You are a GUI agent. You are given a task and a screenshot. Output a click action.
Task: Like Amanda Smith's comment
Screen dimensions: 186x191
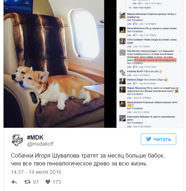click(129, 75)
